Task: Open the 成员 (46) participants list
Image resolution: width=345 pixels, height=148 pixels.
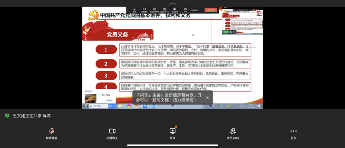Action: point(233,133)
